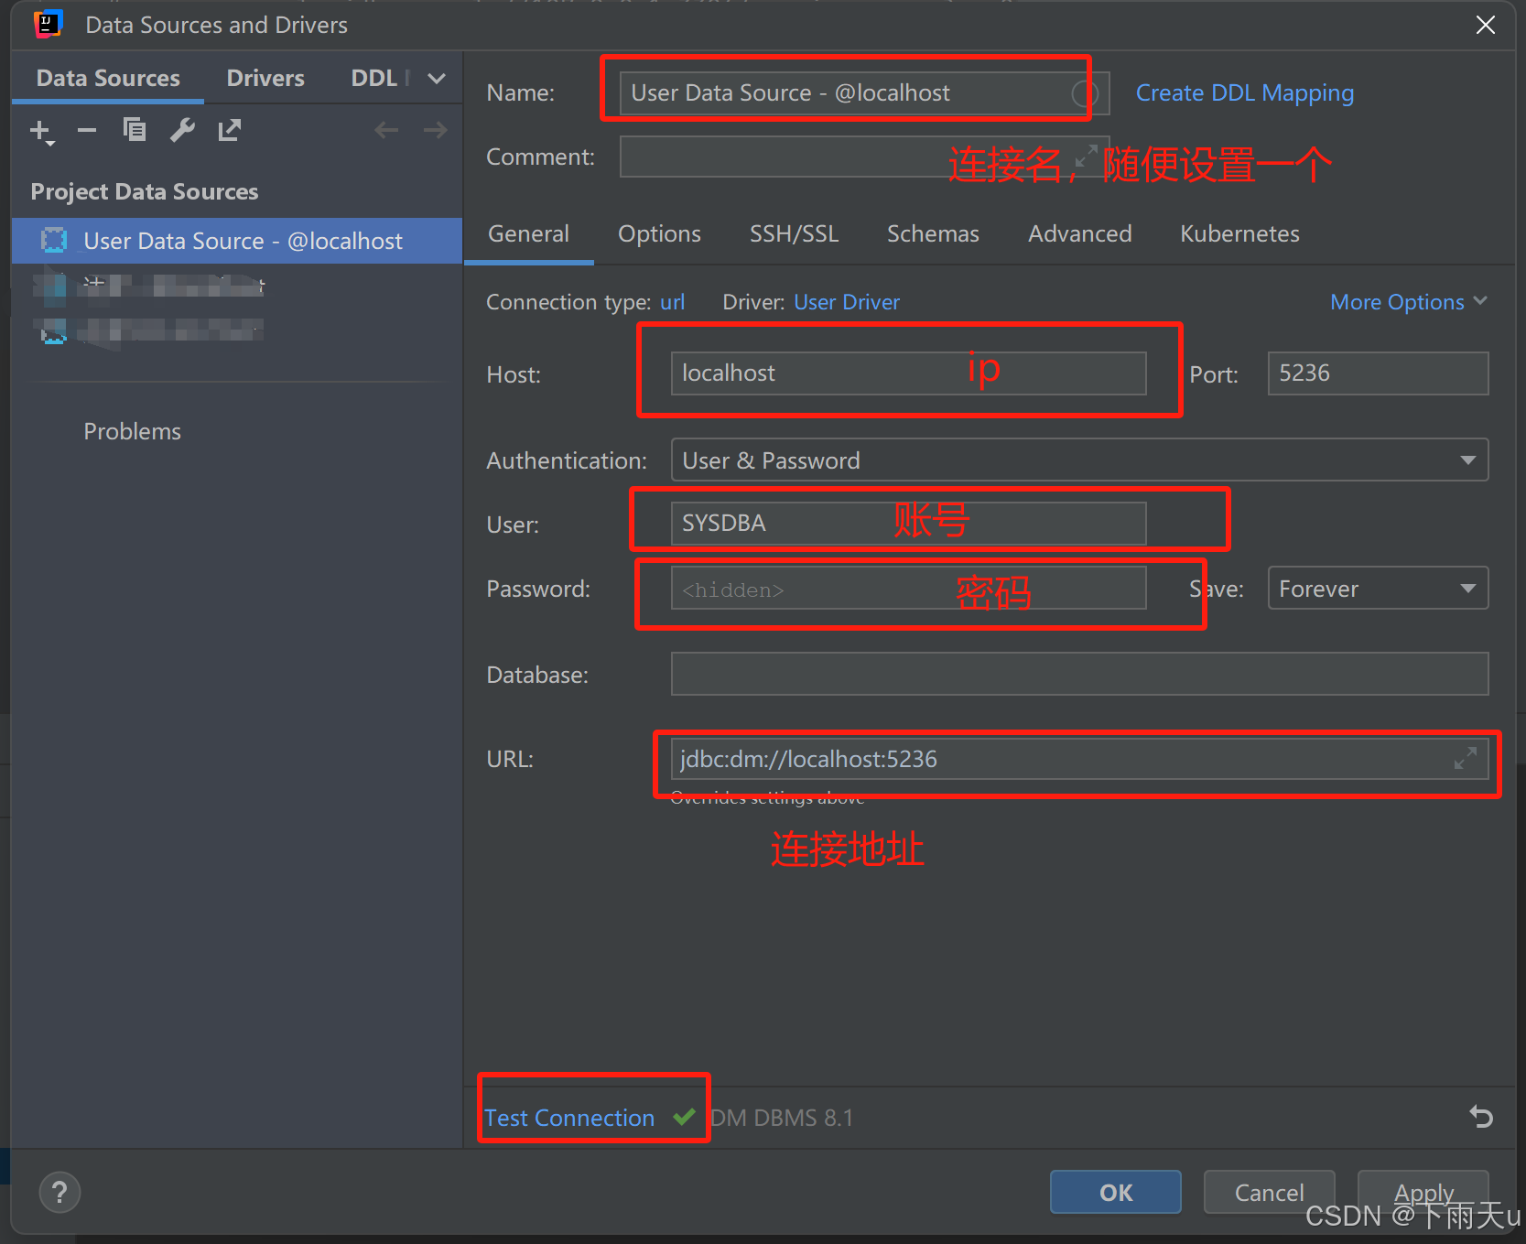This screenshot has height=1244, width=1526.
Task: Navigate forward with right arrow
Action: (x=435, y=131)
